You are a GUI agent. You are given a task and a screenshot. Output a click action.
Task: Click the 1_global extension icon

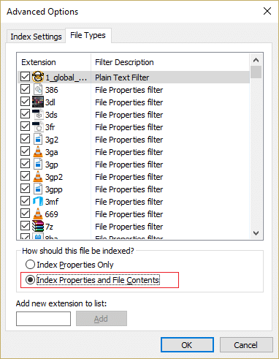(x=38, y=77)
